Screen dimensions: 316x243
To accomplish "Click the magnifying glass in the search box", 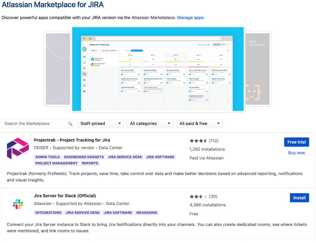I will [x=70, y=123].
